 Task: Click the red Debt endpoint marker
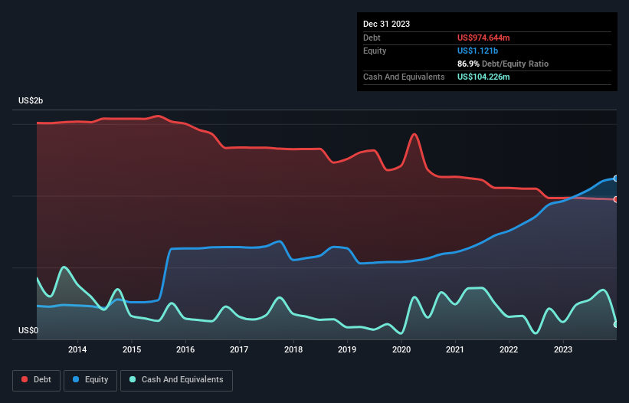coord(616,199)
